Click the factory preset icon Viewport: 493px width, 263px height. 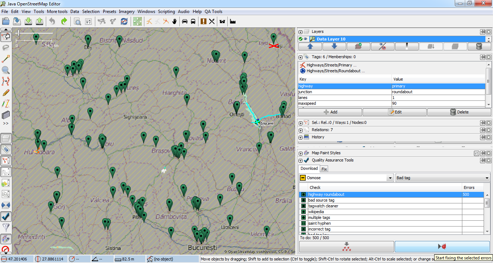(x=233, y=21)
